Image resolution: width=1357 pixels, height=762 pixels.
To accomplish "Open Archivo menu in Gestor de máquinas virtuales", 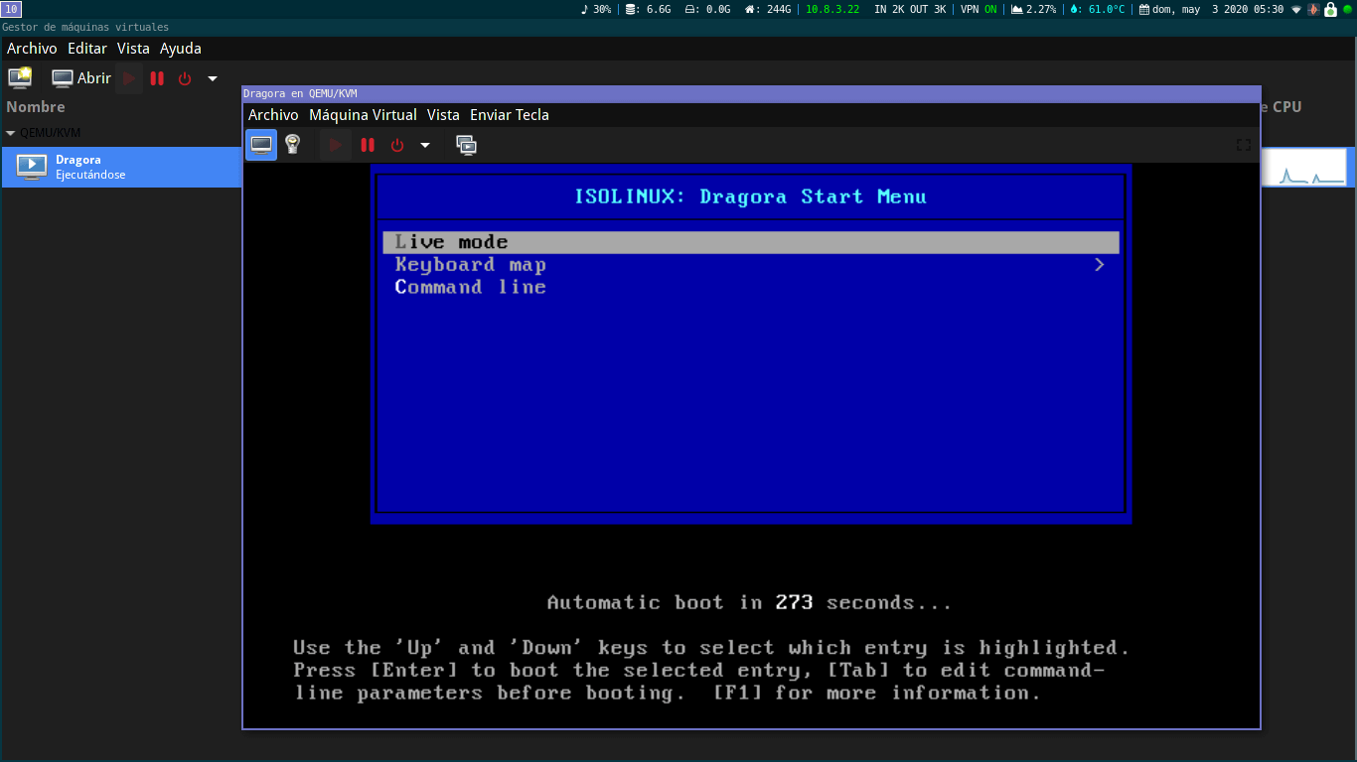I will click(32, 48).
